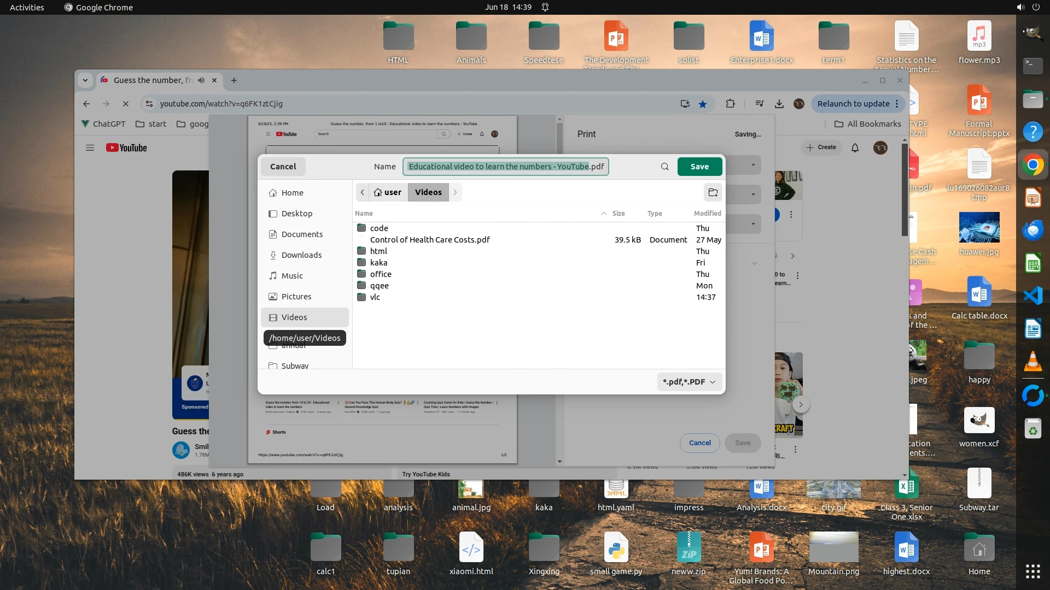Click YouTube notifications bell icon
Viewport: 1050px width, 590px height.
[855, 147]
